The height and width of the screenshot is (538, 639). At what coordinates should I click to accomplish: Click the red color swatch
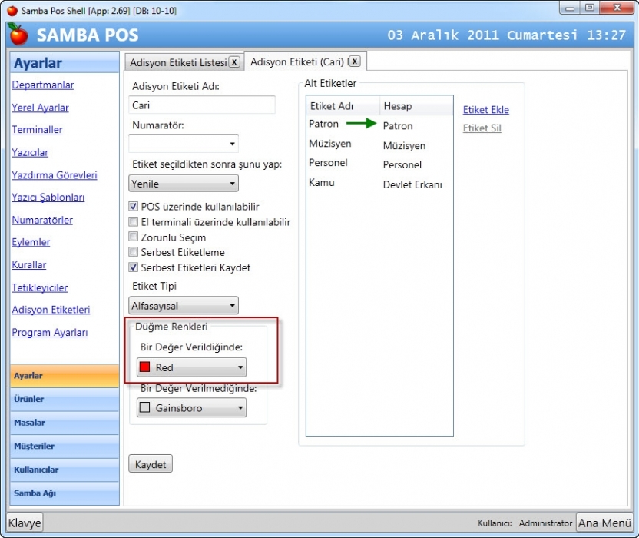144,367
